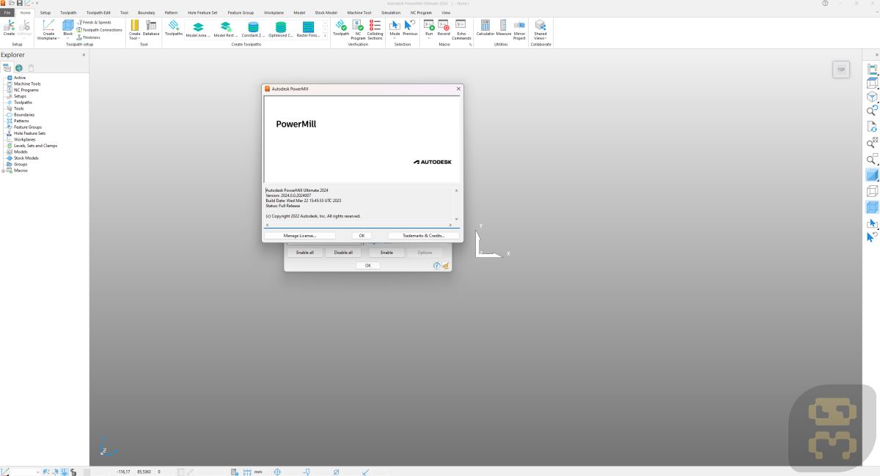The width and height of the screenshot is (880, 476).
Task: Click the mm units indicator in status bar
Action: point(258,472)
